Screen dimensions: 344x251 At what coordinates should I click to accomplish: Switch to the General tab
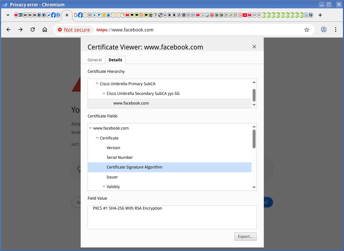95,60
